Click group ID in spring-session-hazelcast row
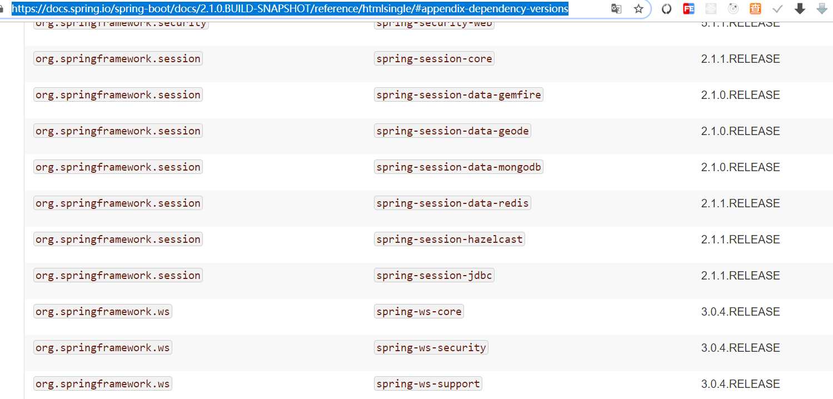This screenshot has height=399, width=833. click(x=118, y=240)
